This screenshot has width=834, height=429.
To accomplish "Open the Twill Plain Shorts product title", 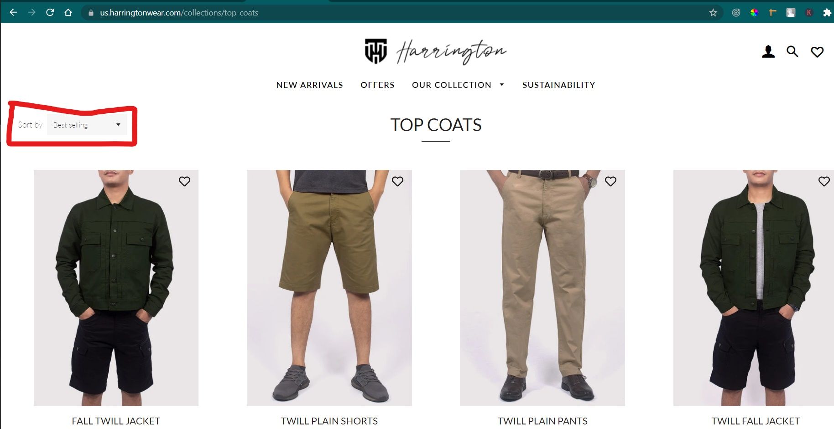I will [329, 421].
